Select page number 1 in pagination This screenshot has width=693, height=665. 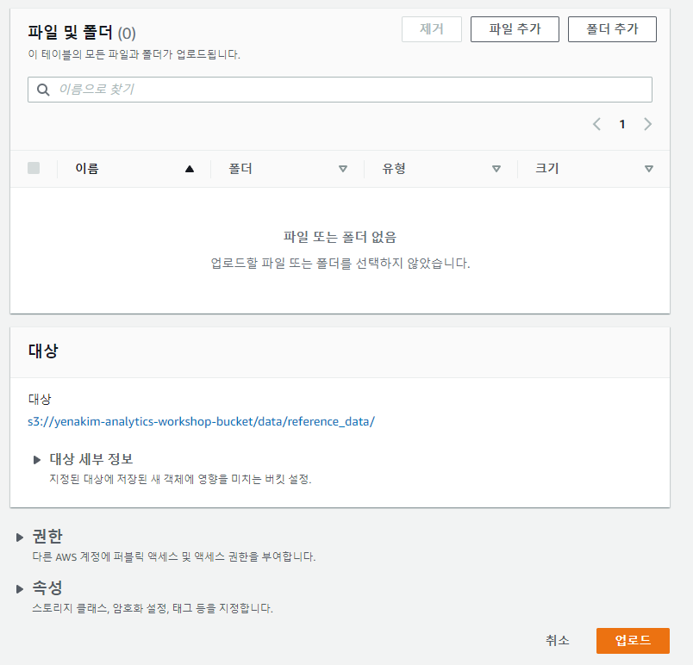tap(622, 124)
